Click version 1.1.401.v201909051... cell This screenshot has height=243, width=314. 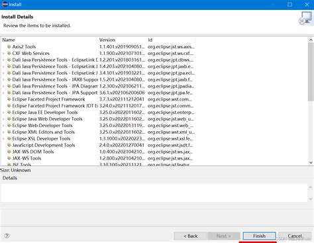pyautogui.click(x=122, y=46)
